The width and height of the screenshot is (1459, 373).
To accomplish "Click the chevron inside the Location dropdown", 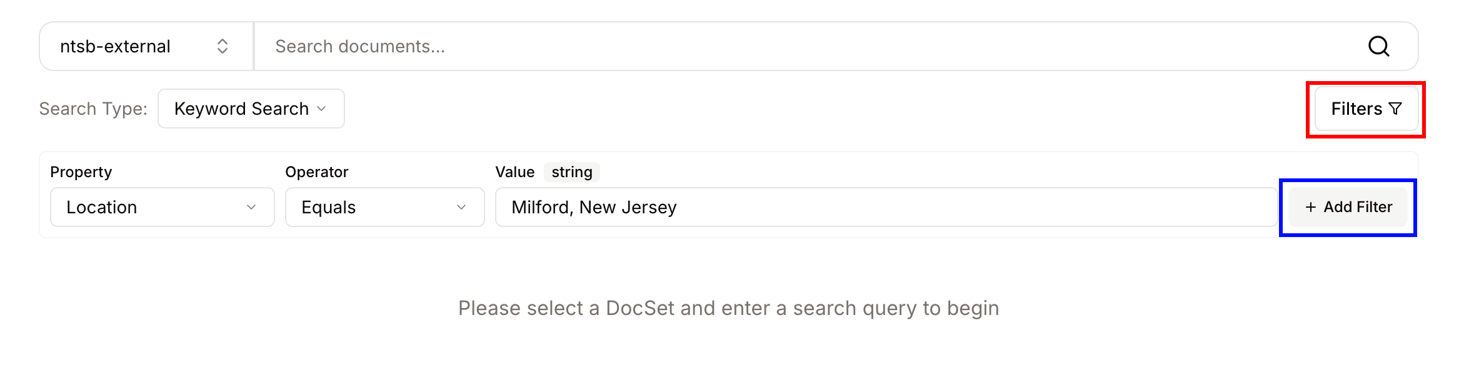I will 251,207.
